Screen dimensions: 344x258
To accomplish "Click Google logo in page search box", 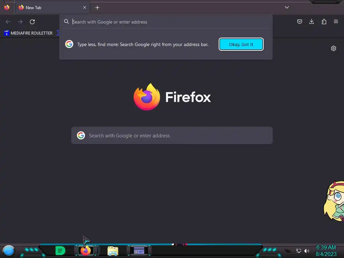I will (81, 136).
